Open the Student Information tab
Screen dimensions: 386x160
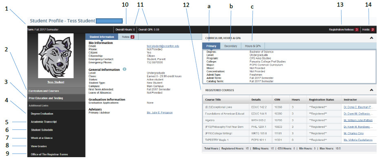pos(101,37)
